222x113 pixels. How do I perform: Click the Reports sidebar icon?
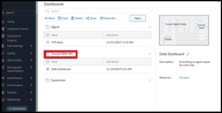pyautogui.click(x=3, y=93)
